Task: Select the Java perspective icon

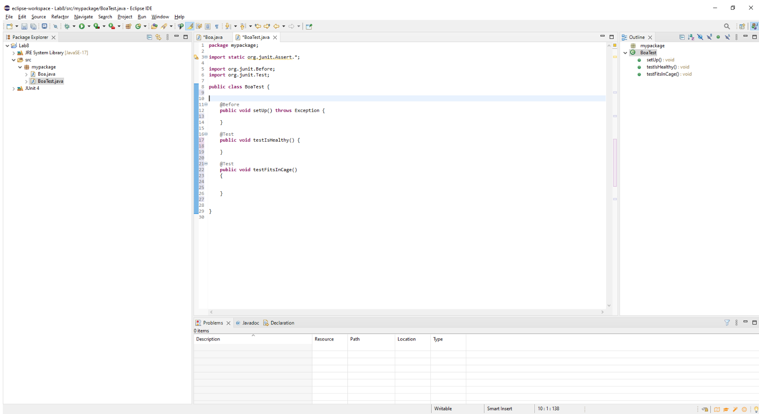Action: click(x=754, y=26)
